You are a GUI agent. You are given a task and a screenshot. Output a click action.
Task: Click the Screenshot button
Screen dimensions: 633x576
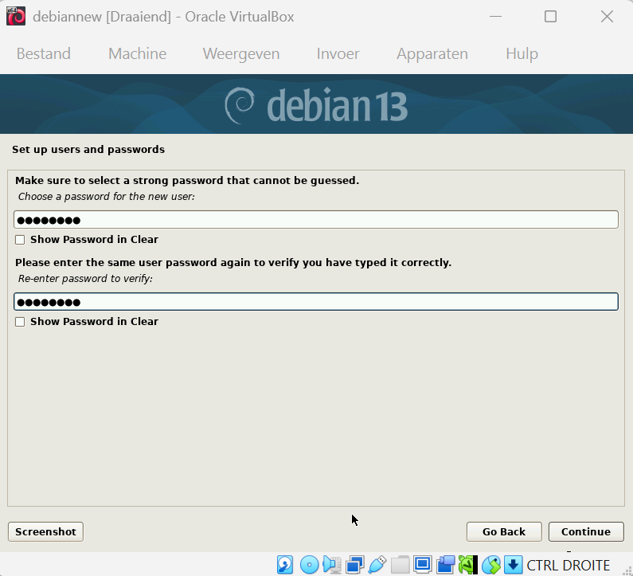coord(45,531)
